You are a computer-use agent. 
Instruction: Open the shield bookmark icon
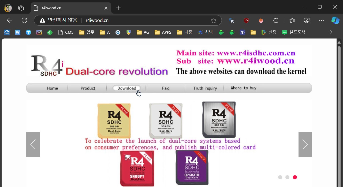[x=129, y=32]
